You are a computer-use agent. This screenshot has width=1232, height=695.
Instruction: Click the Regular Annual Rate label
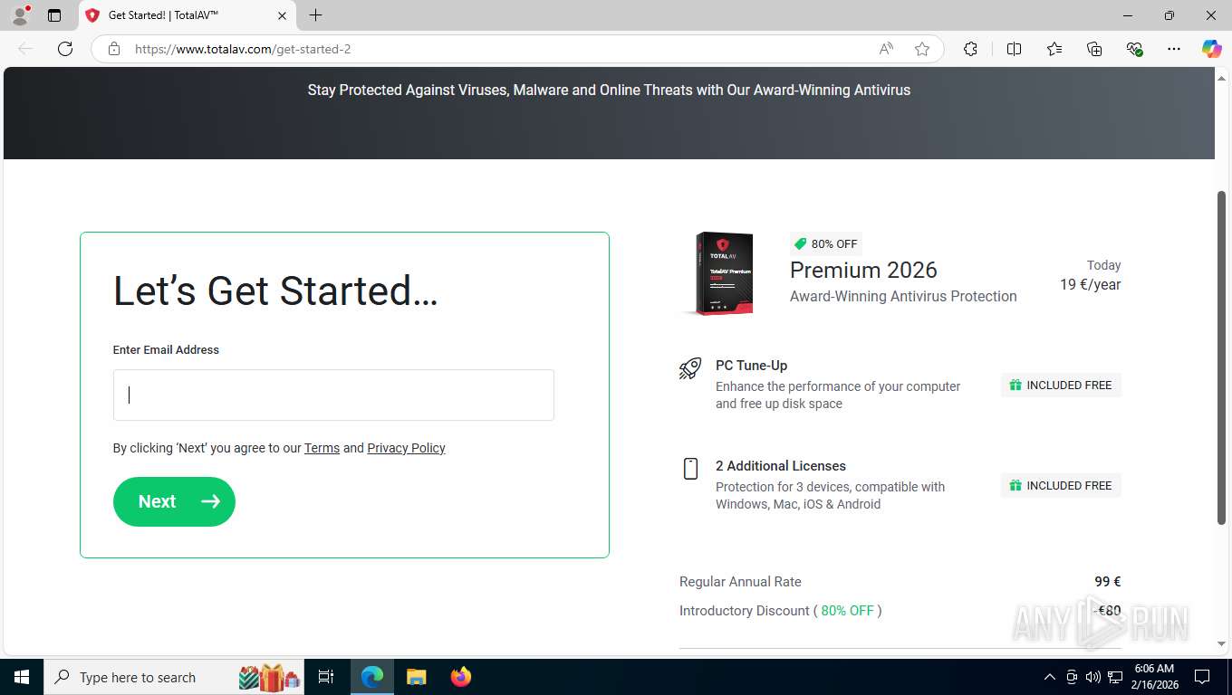click(x=740, y=582)
